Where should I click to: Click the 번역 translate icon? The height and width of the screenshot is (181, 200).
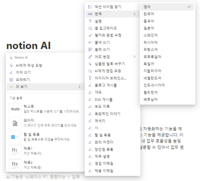pos(90,14)
